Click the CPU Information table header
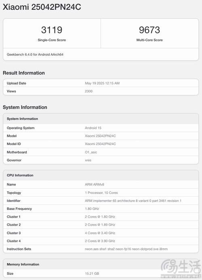Viewport: 202px width, 280px height. pyautogui.click(x=20, y=175)
